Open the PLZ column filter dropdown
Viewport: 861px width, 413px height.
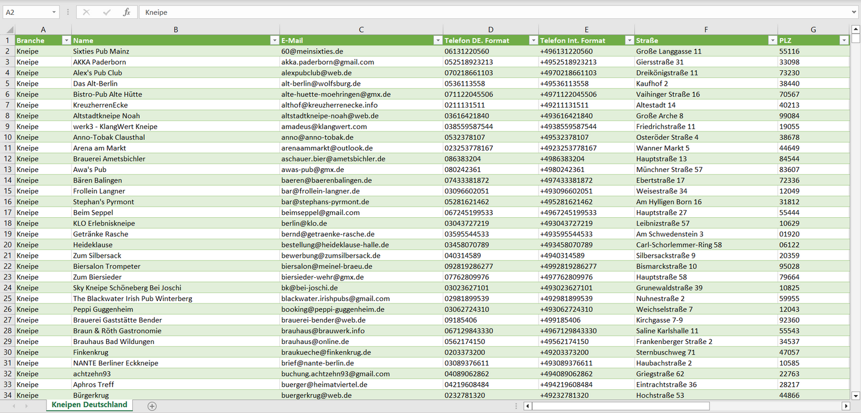844,40
